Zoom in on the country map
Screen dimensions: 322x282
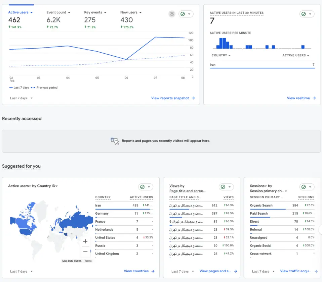(85, 241)
